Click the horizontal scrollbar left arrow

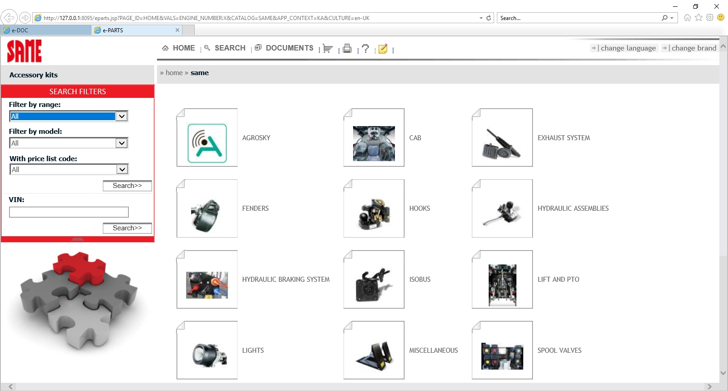(11, 386)
